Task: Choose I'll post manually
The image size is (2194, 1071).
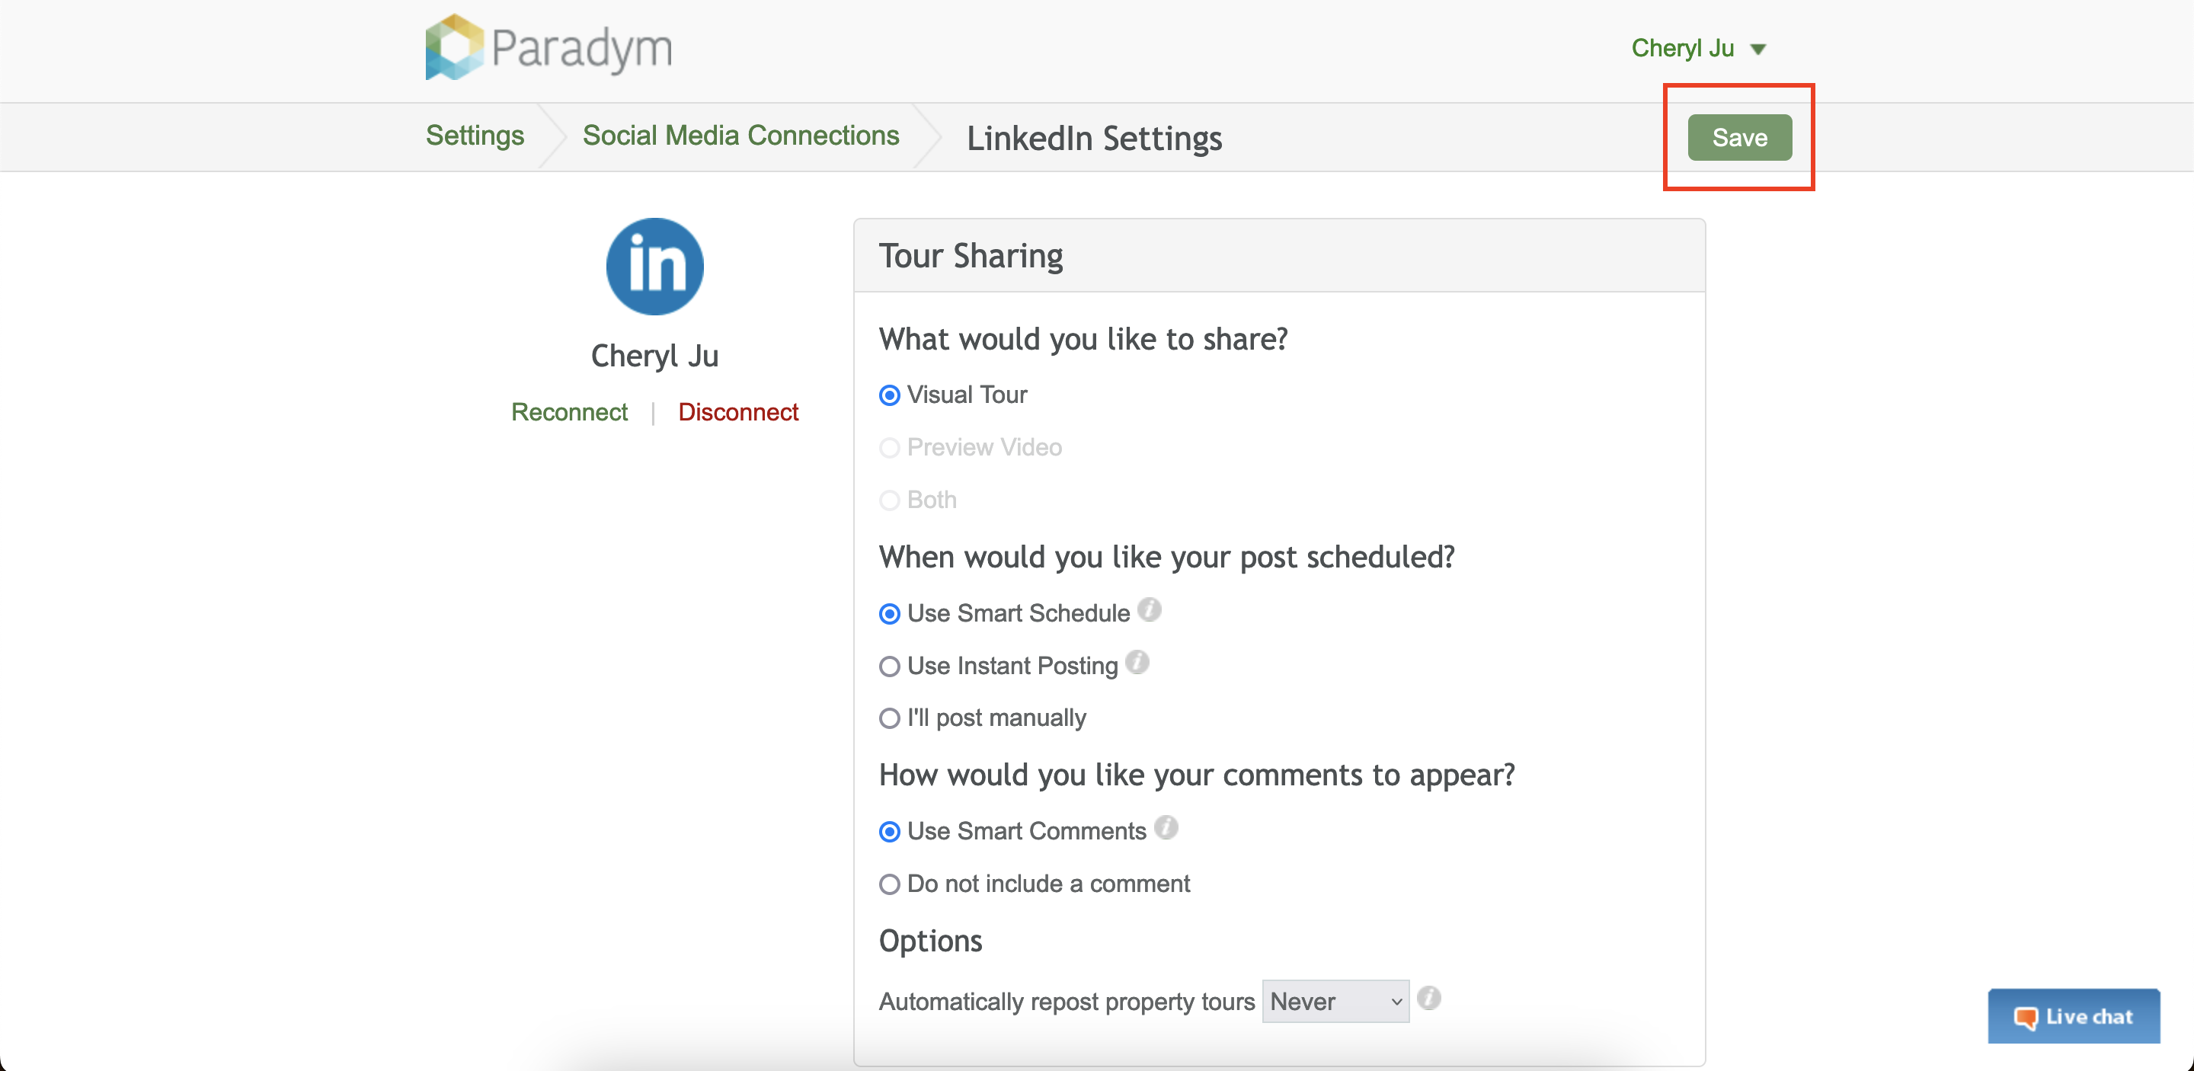Action: [889, 718]
